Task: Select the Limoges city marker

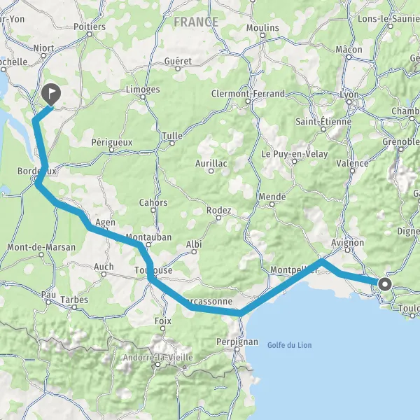Action: (x=143, y=97)
